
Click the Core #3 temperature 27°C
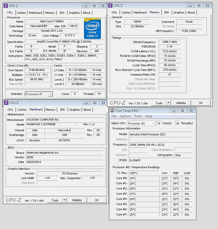(144, 194)
